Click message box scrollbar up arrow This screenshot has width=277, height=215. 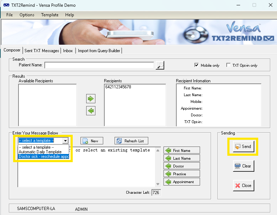[x=158, y=150]
